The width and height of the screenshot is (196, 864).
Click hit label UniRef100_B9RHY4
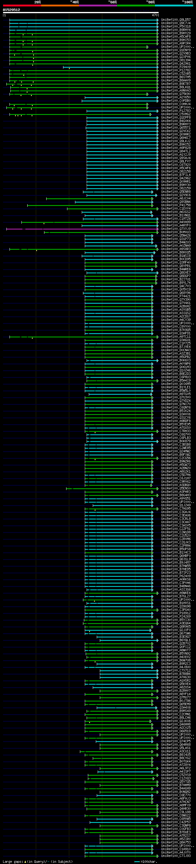click(x=176, y=30)
